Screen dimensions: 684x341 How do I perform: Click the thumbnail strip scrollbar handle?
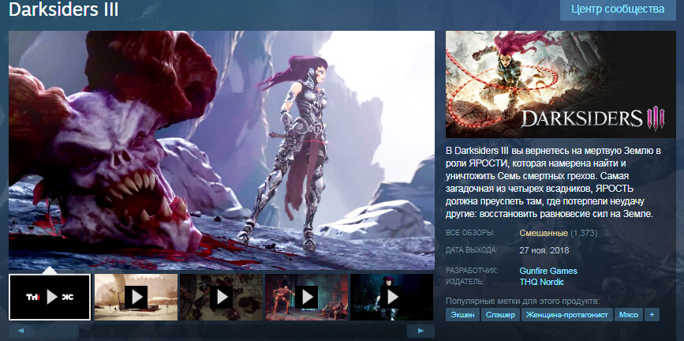point(57,331)
